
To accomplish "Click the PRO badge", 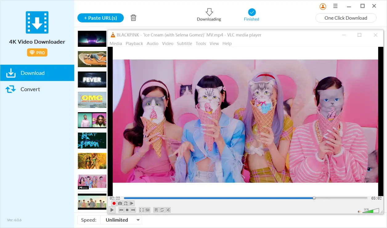I will point(37,53).
